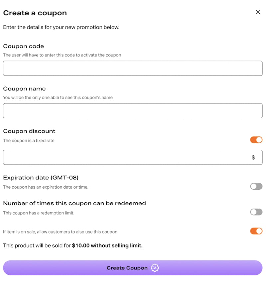Enable the expiration date toggle
This screenshot has width=266, height=287.
pos(256,186)
